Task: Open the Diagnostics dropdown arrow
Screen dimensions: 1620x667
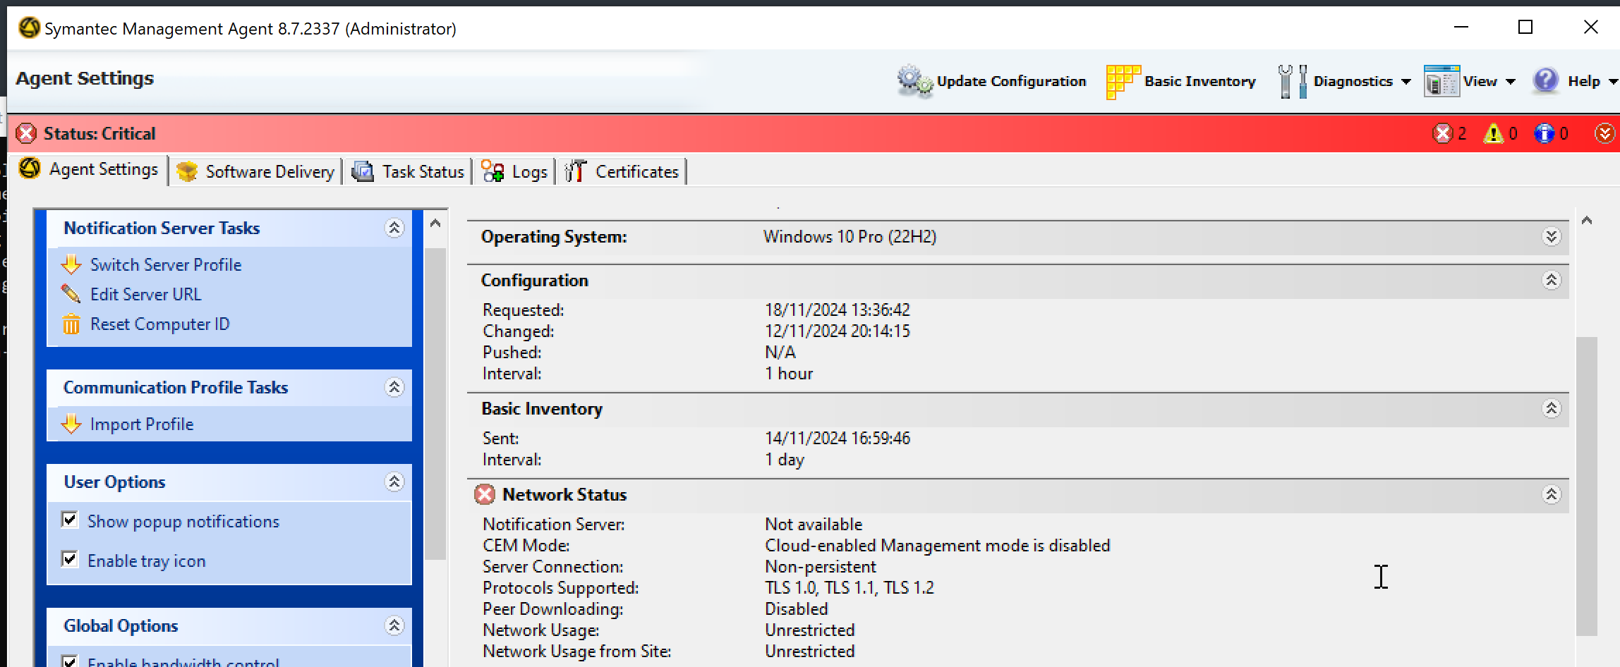Action: [1406, 82]
